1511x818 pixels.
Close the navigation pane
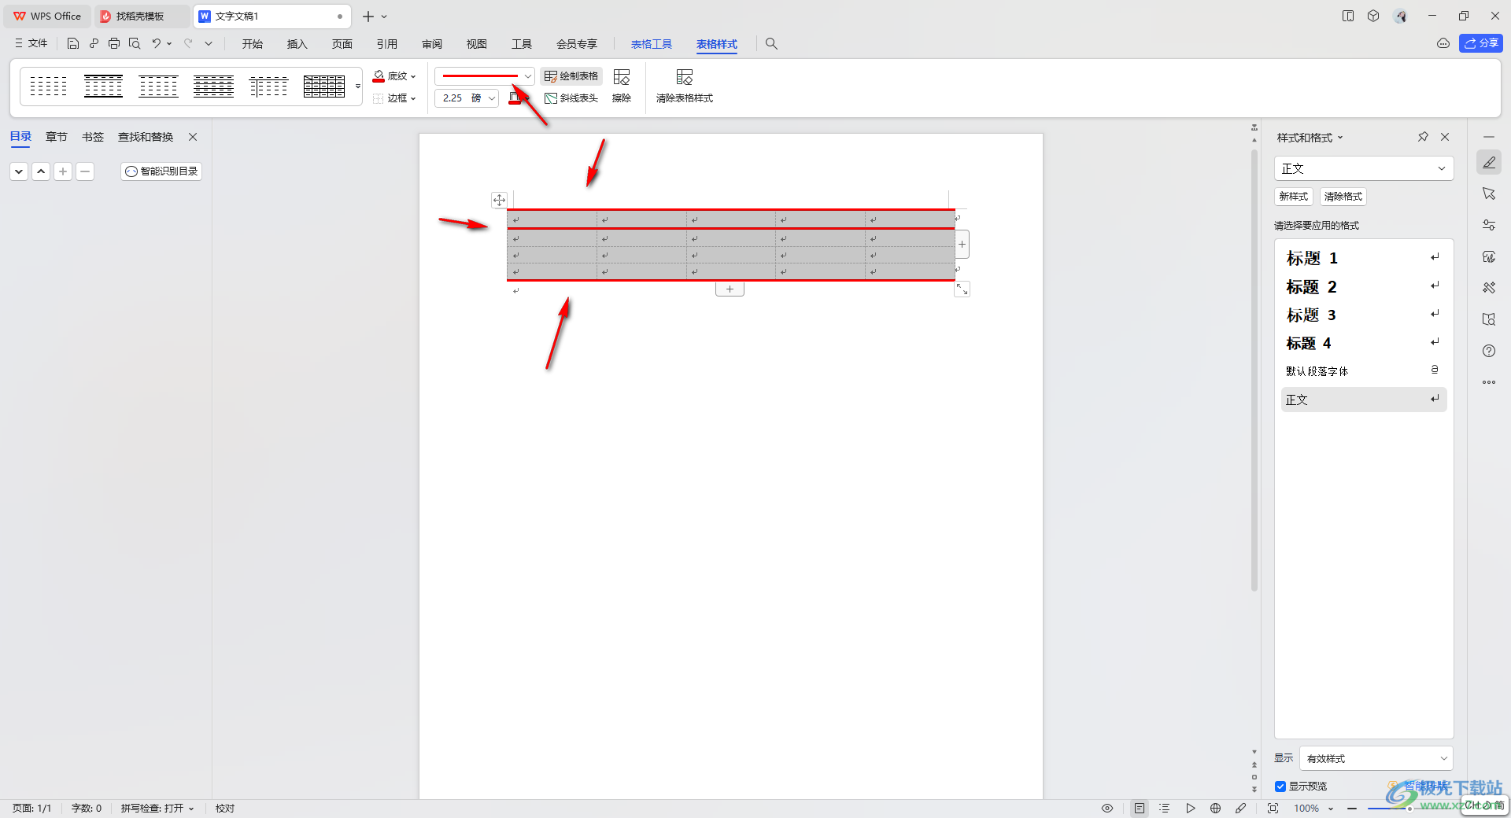pos(193,137)
